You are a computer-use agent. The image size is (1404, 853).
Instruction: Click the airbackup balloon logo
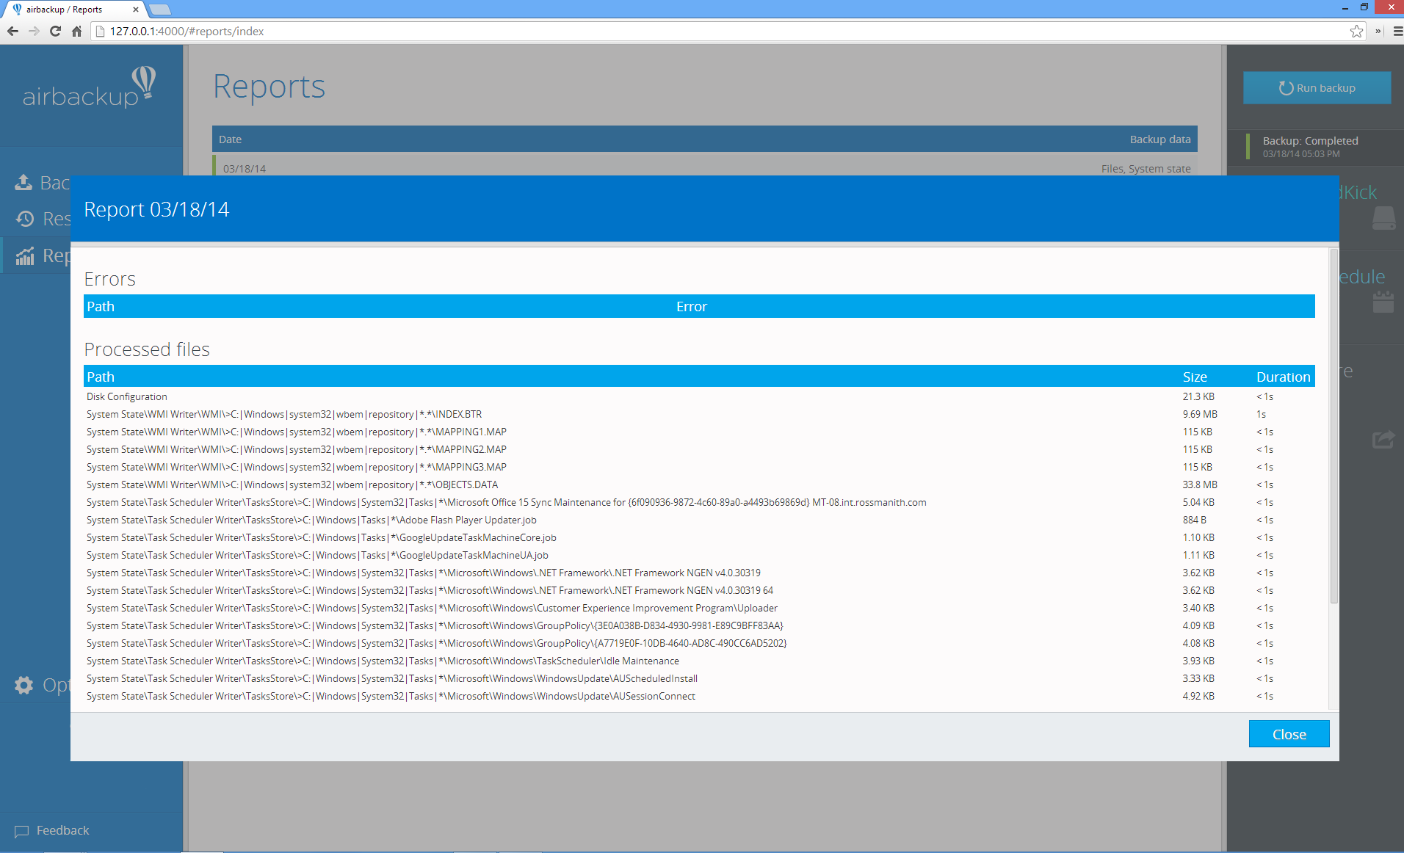[x=88, y=88]
